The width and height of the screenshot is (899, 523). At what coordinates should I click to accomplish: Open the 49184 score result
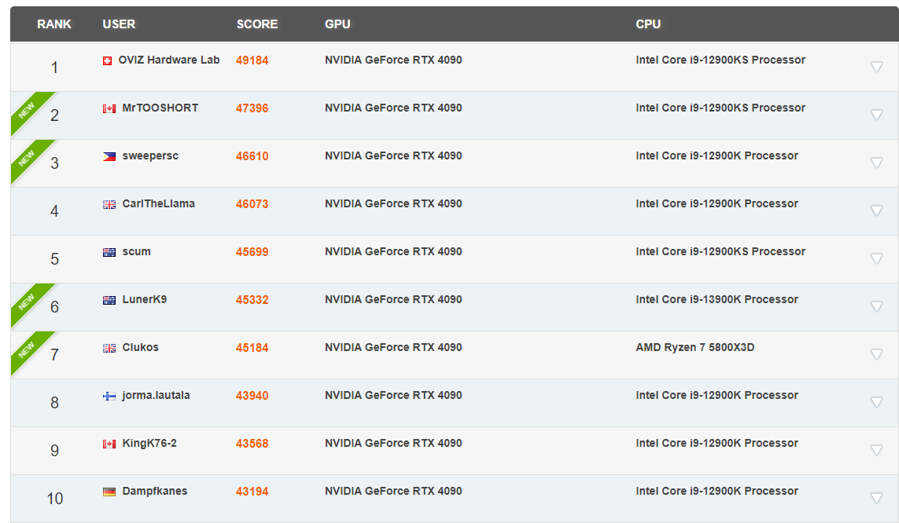coord(252,60)
